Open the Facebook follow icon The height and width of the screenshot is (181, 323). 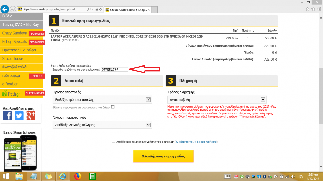point(8,116)
